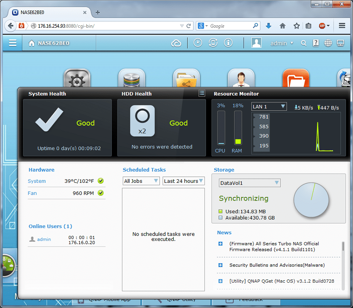Open File Station orange folder icon
Screen dimensions: 353x308
click(x=296, y=78)
